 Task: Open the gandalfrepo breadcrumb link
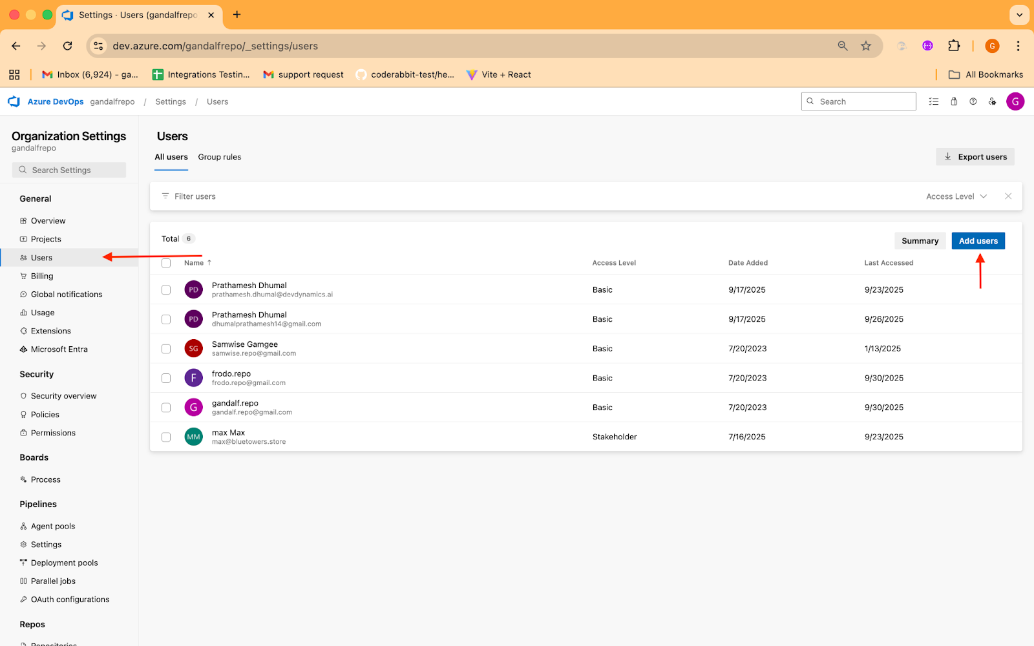[112, 101]
